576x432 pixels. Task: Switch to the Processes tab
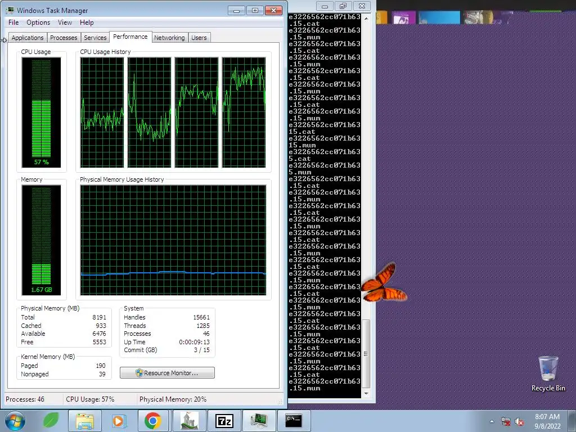click(x=64, y=38)
